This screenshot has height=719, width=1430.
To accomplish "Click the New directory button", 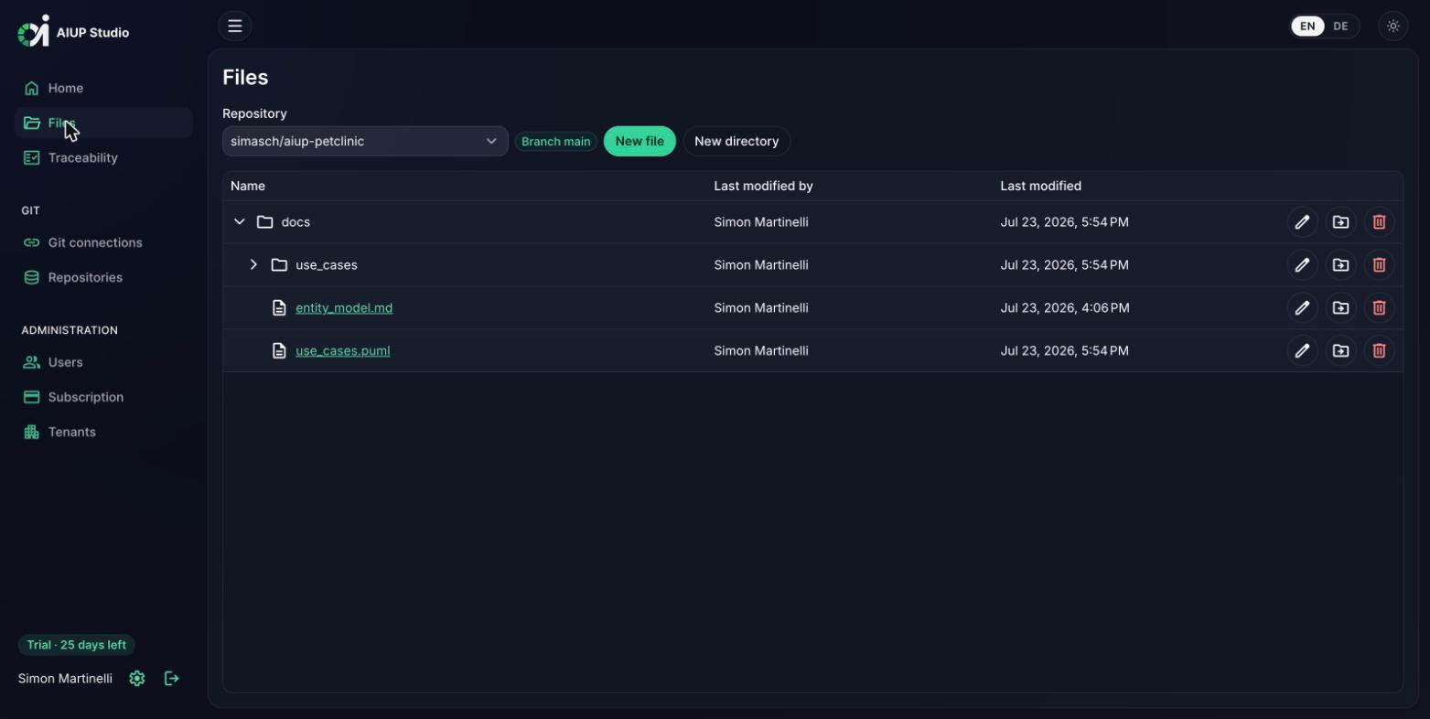I will coord(737,142).
